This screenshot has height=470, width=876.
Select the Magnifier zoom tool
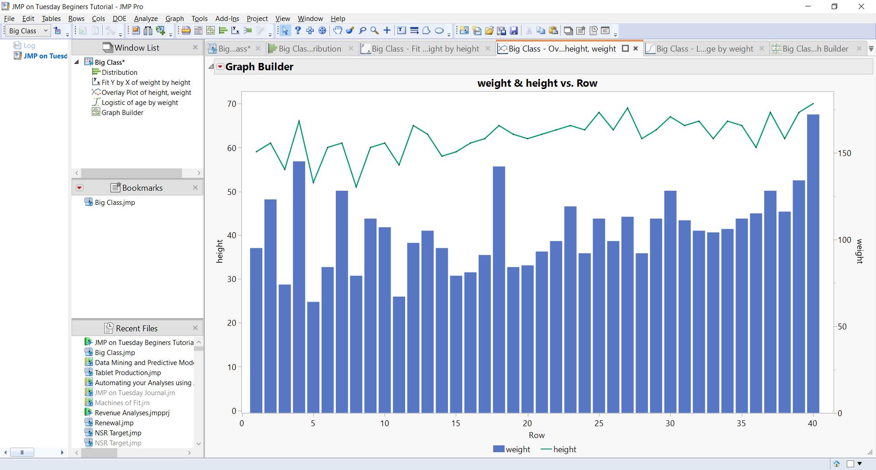(x=375, y=31)
